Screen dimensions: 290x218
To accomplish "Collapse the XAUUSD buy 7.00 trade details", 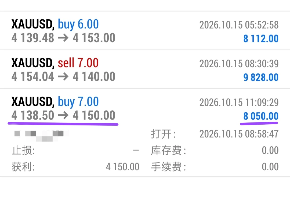I will [x=145, y=108].
